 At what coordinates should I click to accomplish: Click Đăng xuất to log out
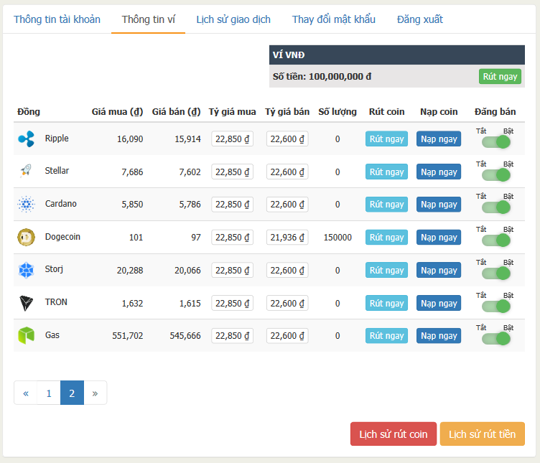(420, 19)
